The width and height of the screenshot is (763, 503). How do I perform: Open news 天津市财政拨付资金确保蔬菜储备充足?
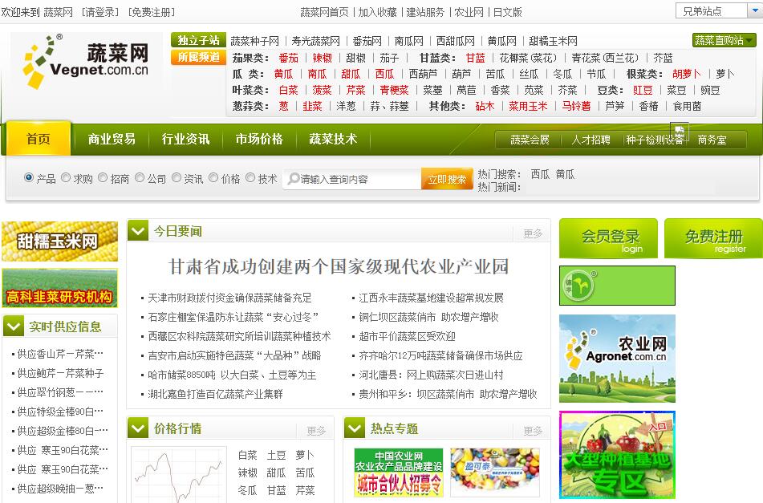229,298
